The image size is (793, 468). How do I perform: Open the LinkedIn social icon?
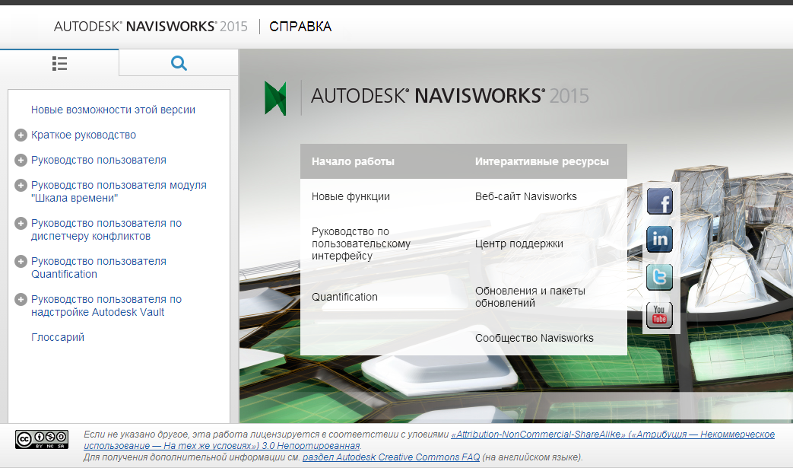[659, 239]
